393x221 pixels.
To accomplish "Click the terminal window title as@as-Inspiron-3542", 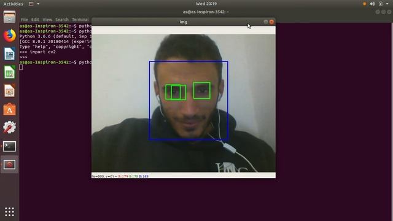I will (206, 12).
